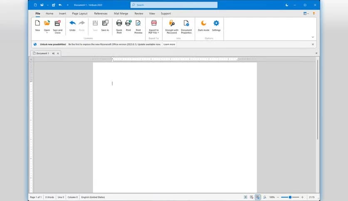Click the 100% zoom level text

pos(272,197)
